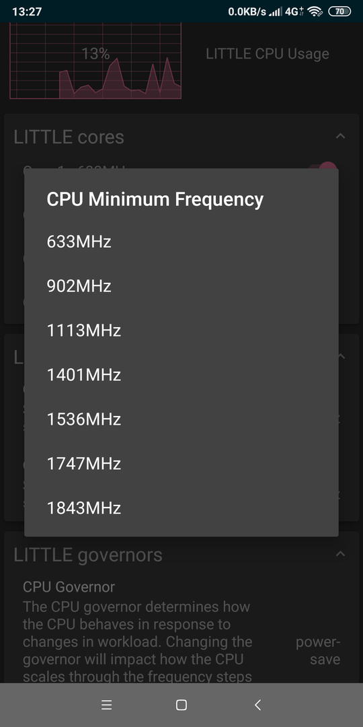This screenshot has width=363, height=727.
Task: Collapse the LITTLE cores section chevron
Action: coord(340,136)
